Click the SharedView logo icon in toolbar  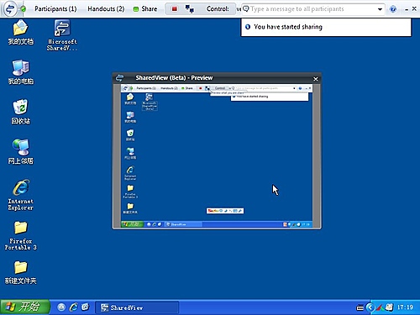click(x=10, y=8)
